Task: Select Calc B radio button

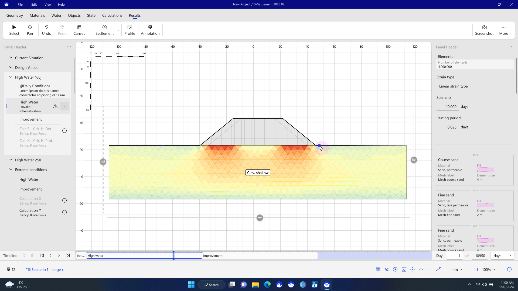Action: click(x=64, y=131)
